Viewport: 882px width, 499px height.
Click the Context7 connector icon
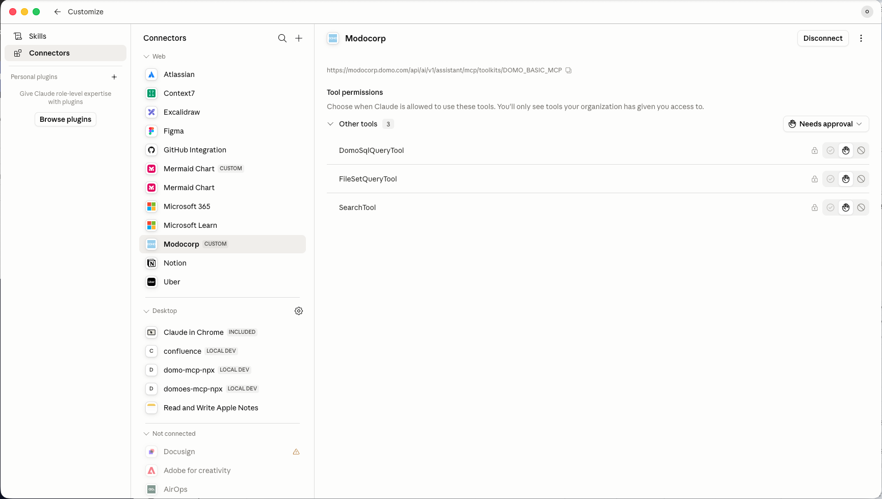click(x=151, y=93)
